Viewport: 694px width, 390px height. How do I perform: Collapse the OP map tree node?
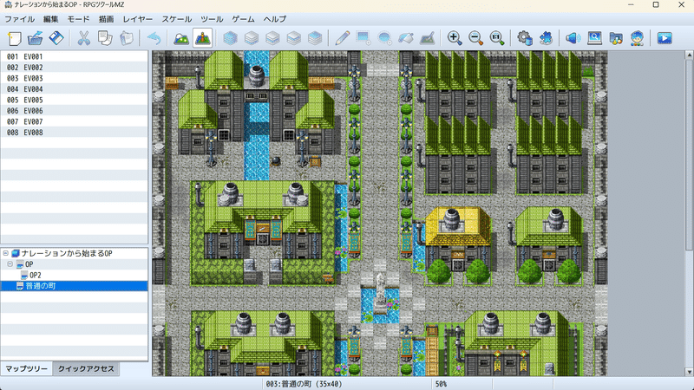[x=10, y=264]
